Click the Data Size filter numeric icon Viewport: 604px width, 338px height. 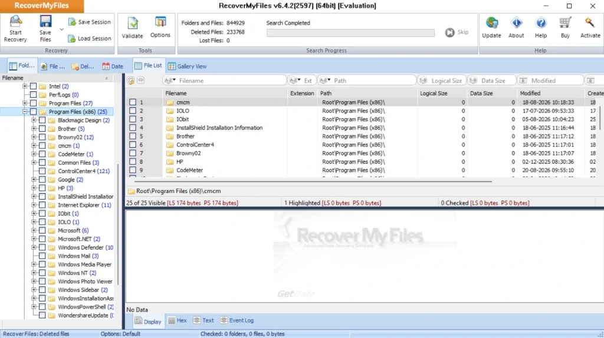point(473,80)
